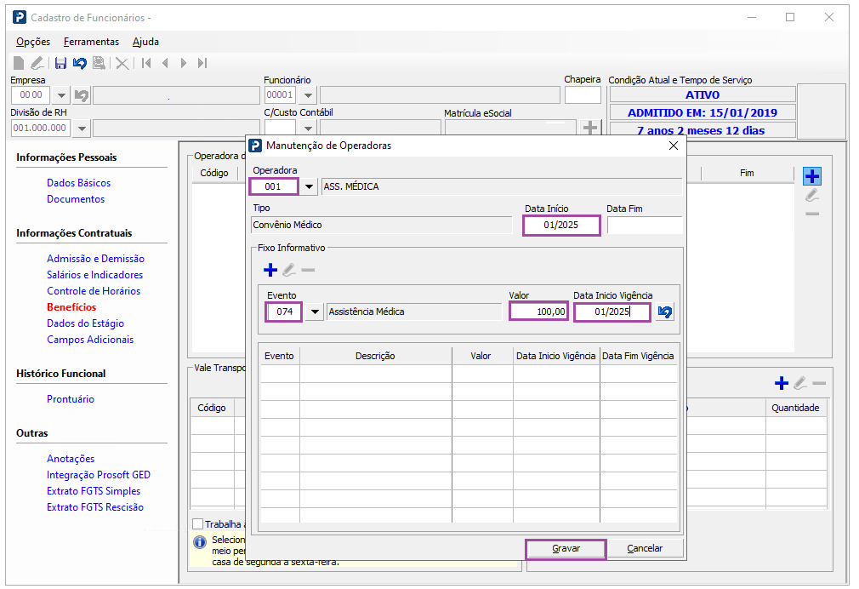Click the delete X toolbar icon
Image resolution: width=859 pixels, height=589 pixels.
click(x=122, y=64)
